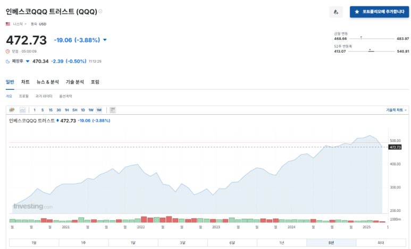Click the 52-week low value 413.07
The width and height of the screenshot is (411, 249).
340,51
